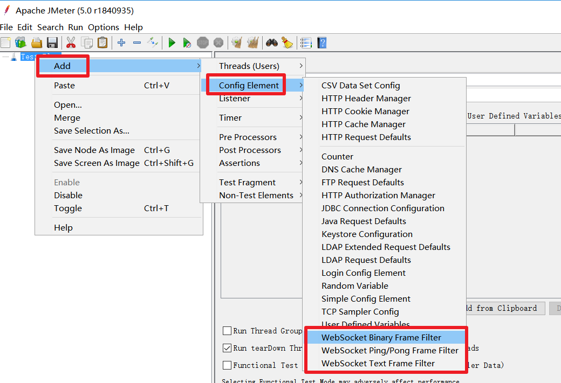The width and height of the screenshot is (561, 383).
Task: Choose JDBC Connection Configuration
Action: [x=385, y=208]
